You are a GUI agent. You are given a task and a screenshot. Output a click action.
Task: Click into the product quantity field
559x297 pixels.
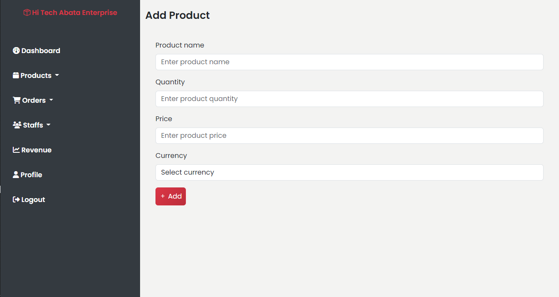pyautogui.click(x=349, y=99)
